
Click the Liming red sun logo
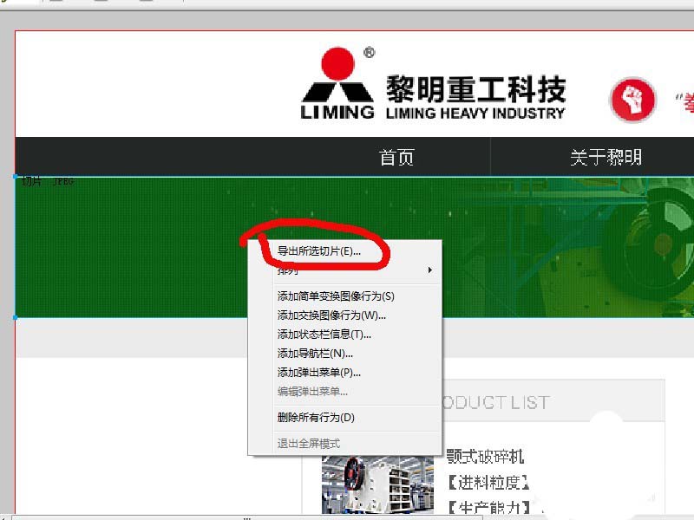tap(337, 82)
